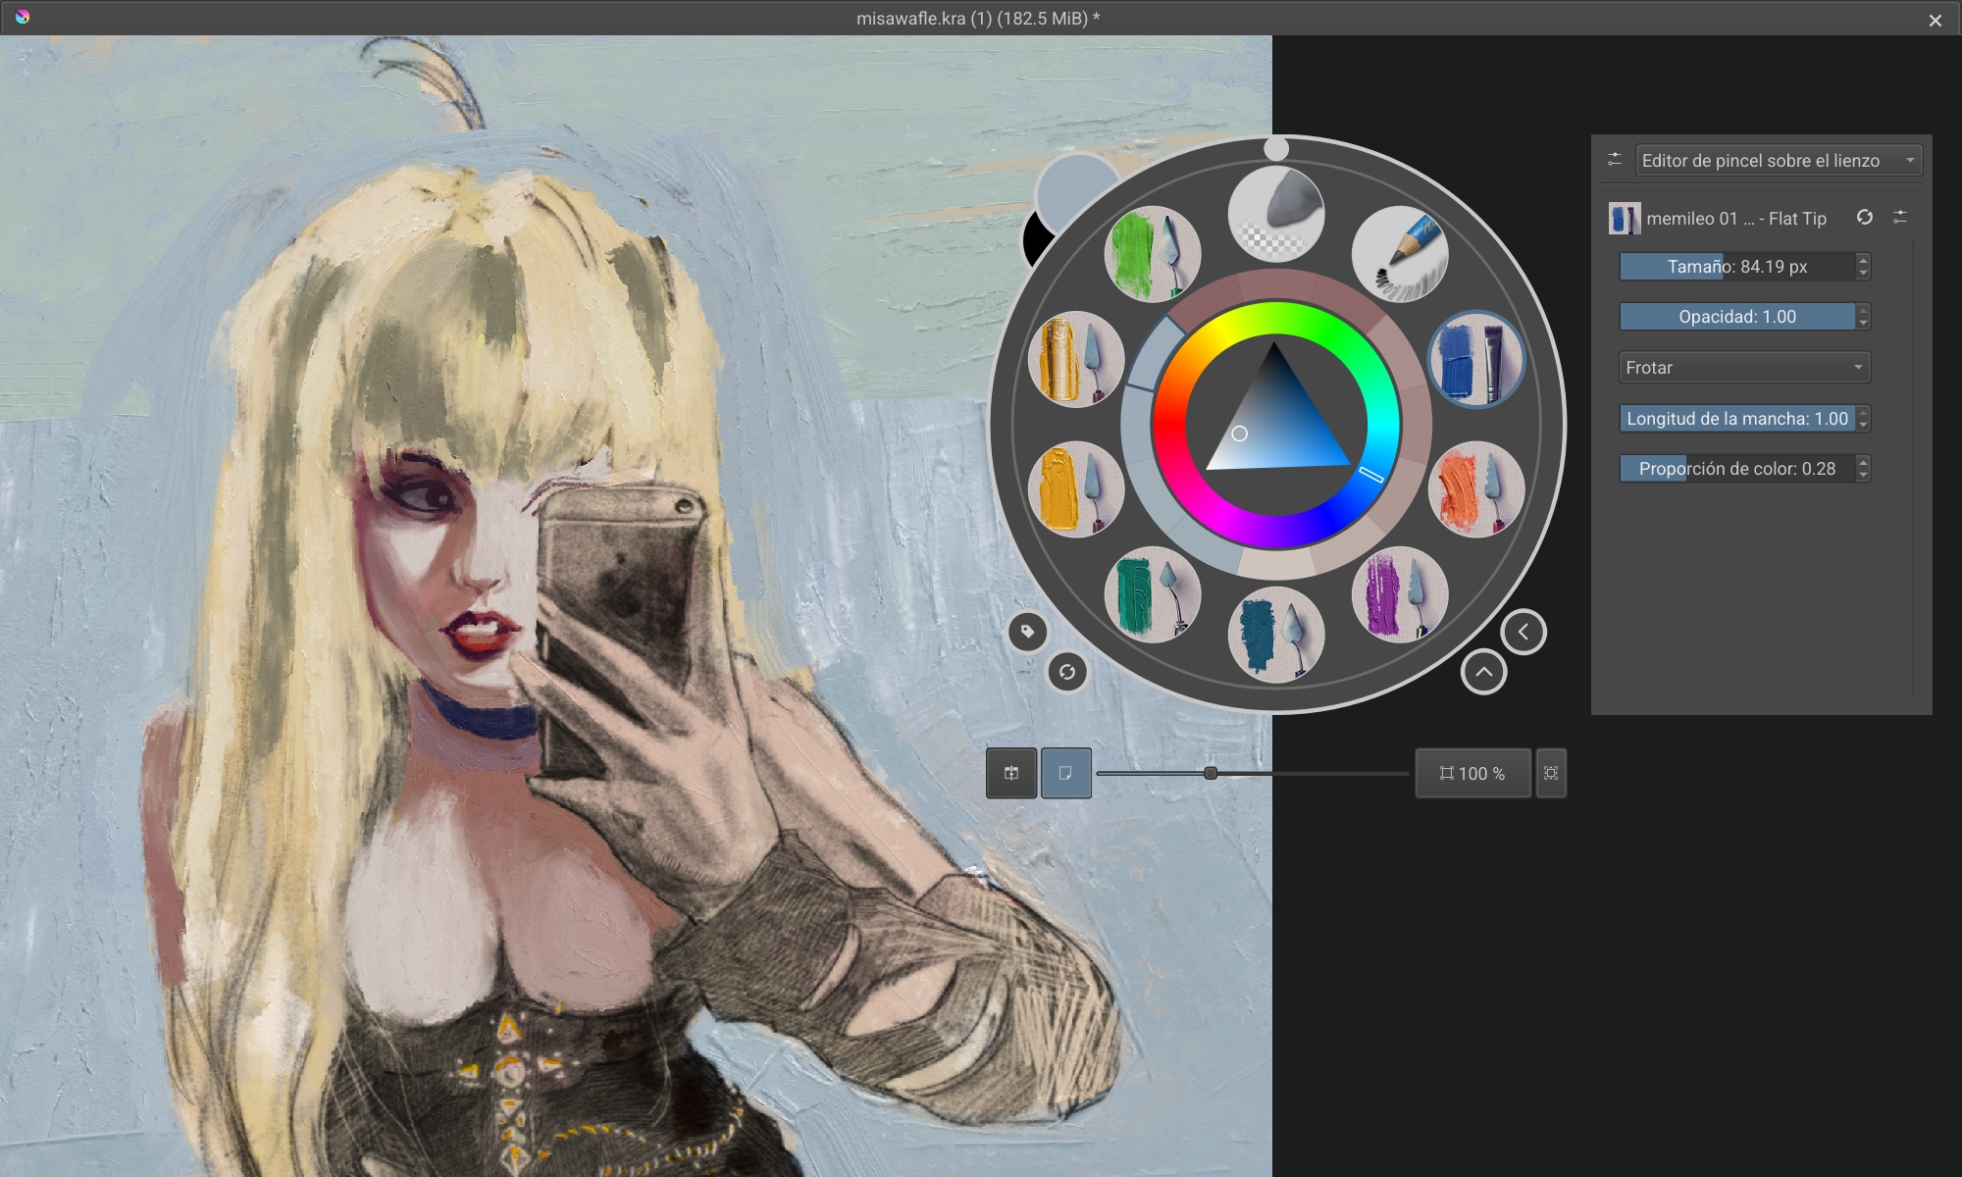The height and width of the screenshot is (1177, 1962).
Task: Pick the blue flat tip brush preset
Action: tap(1475, 359)
